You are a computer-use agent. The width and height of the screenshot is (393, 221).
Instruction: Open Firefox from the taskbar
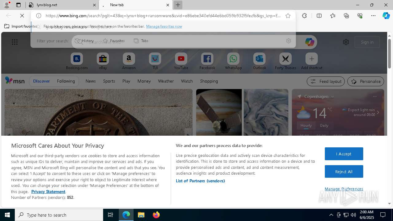click(x=156, y=215)
